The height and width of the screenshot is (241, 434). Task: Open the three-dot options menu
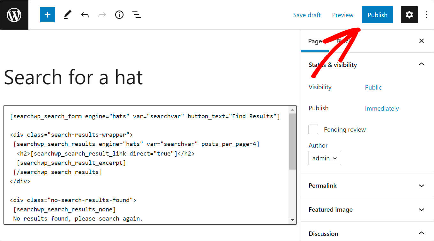coord(427,15)
